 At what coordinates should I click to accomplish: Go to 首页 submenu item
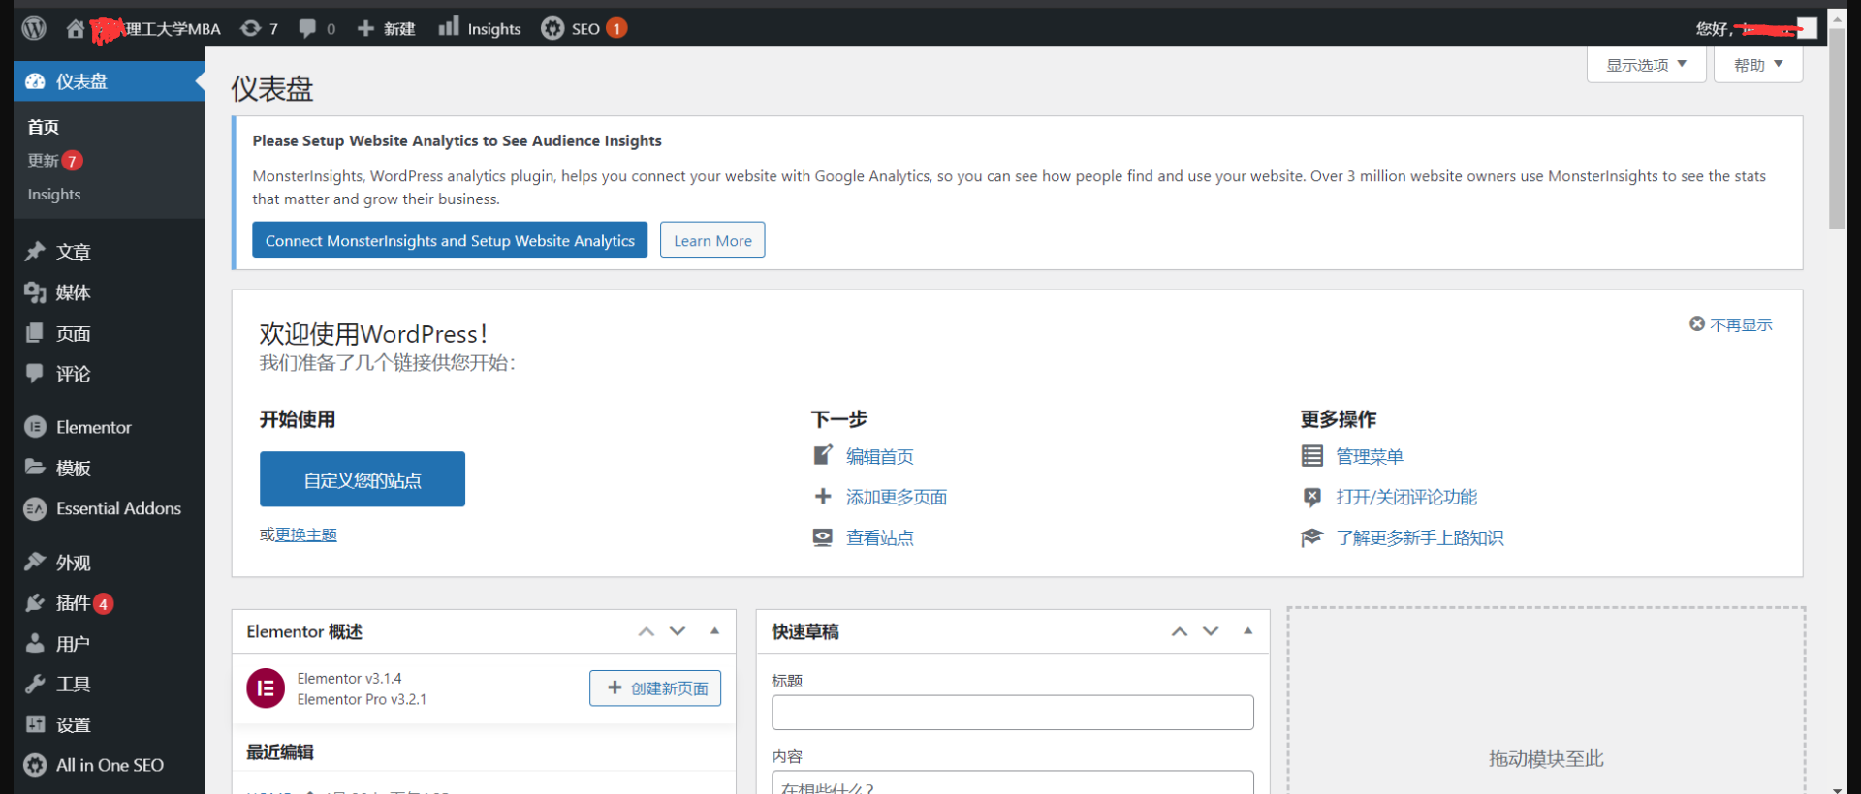44,127
